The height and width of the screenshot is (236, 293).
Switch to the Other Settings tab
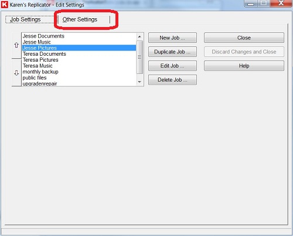point(80,19)
